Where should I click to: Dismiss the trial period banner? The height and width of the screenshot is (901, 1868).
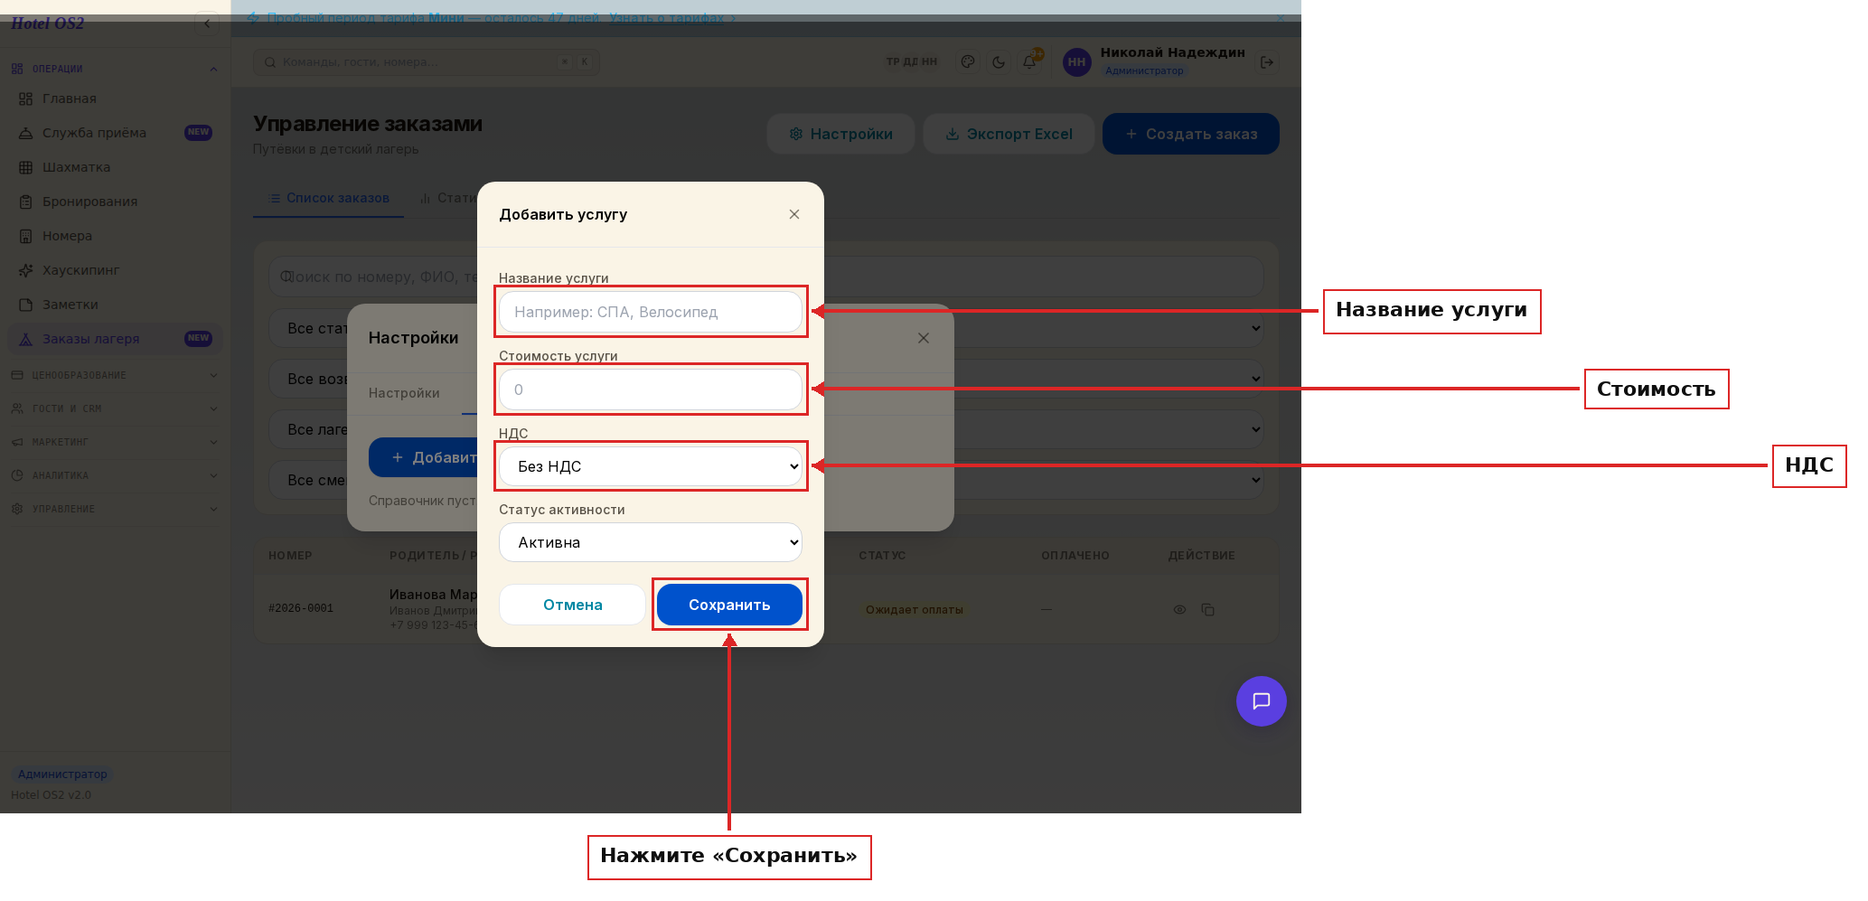[x=1280, y=17]
